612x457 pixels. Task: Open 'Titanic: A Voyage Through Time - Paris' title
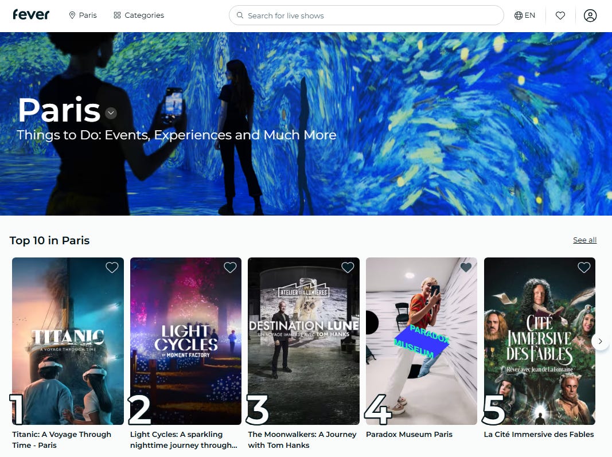click(x=62, y=439)
